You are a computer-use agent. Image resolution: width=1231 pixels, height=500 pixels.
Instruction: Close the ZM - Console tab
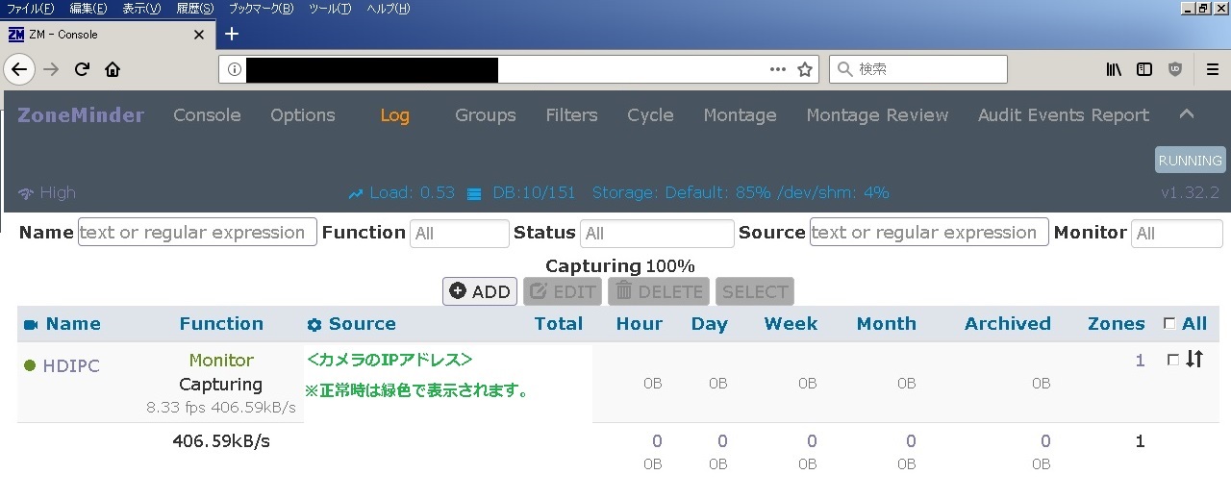pos(199,35)
